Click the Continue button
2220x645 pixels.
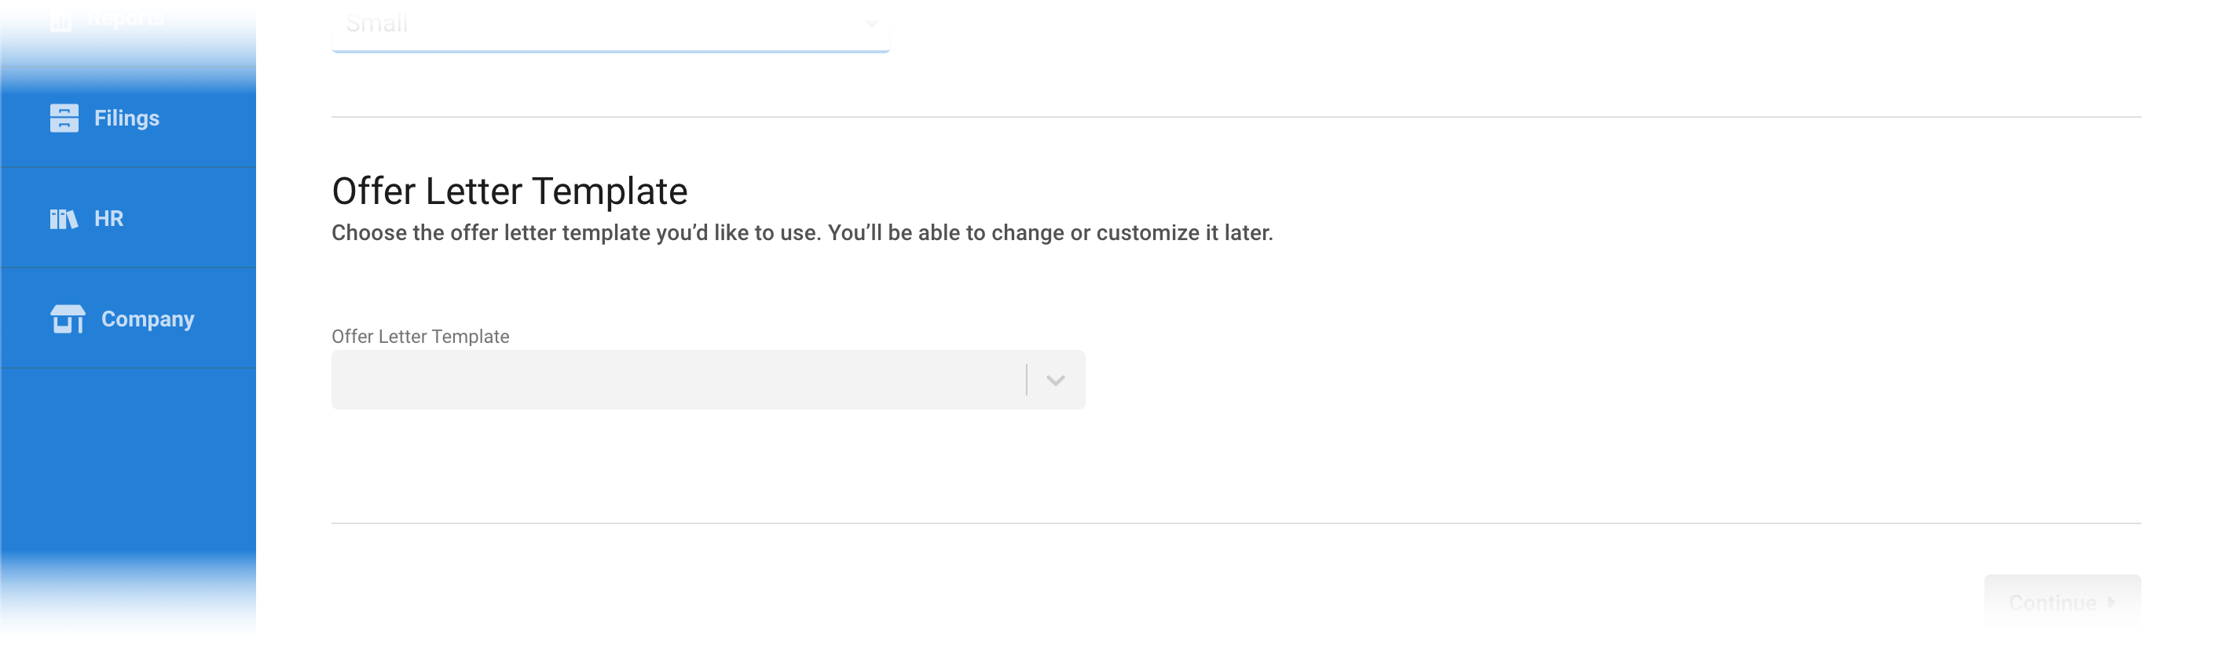[x=2061, y=602]
